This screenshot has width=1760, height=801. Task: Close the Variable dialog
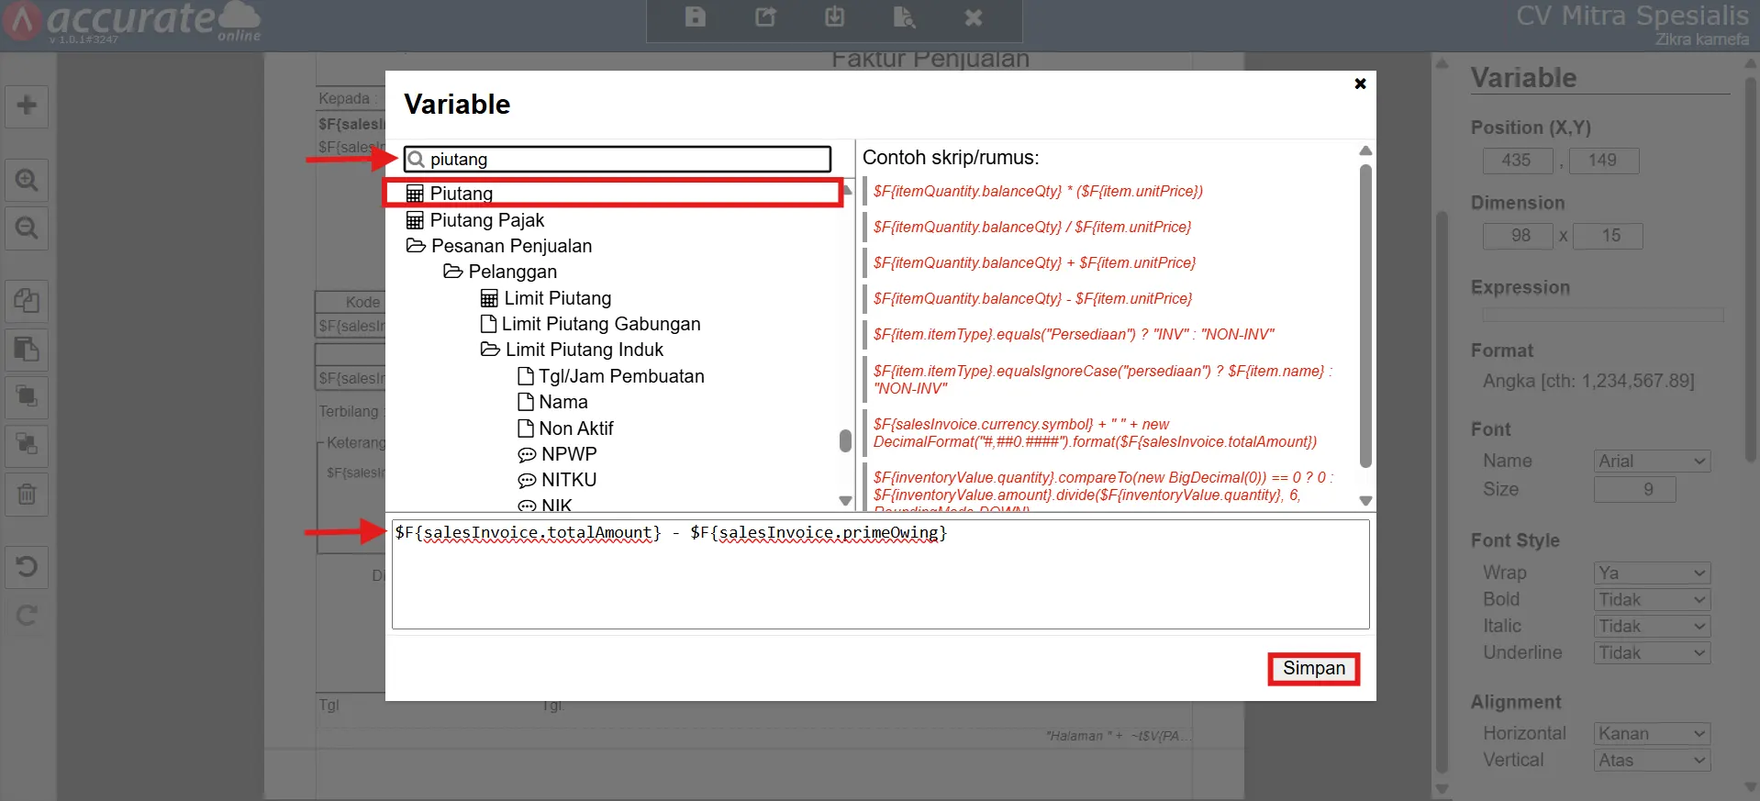pos(1360,83)
